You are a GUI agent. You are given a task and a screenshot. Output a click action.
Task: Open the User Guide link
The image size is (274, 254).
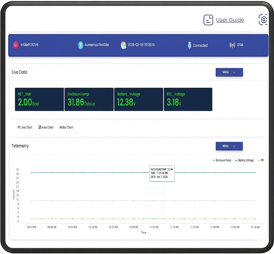point(230,20)
